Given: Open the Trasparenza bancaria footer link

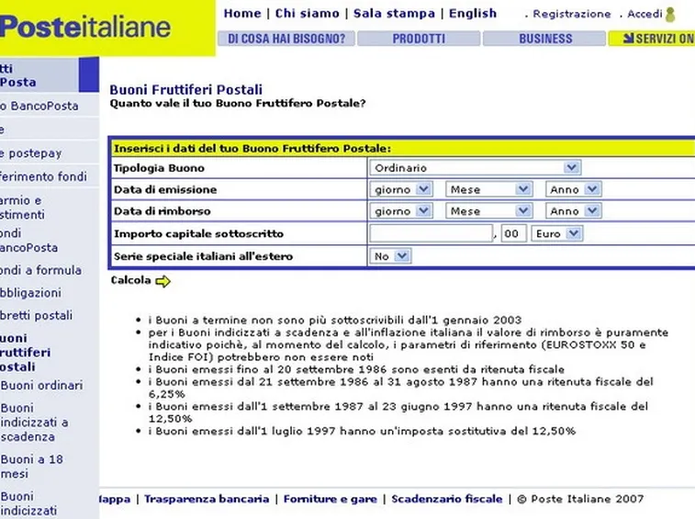Looking at the screenshot, I should [x=207, y=499].
